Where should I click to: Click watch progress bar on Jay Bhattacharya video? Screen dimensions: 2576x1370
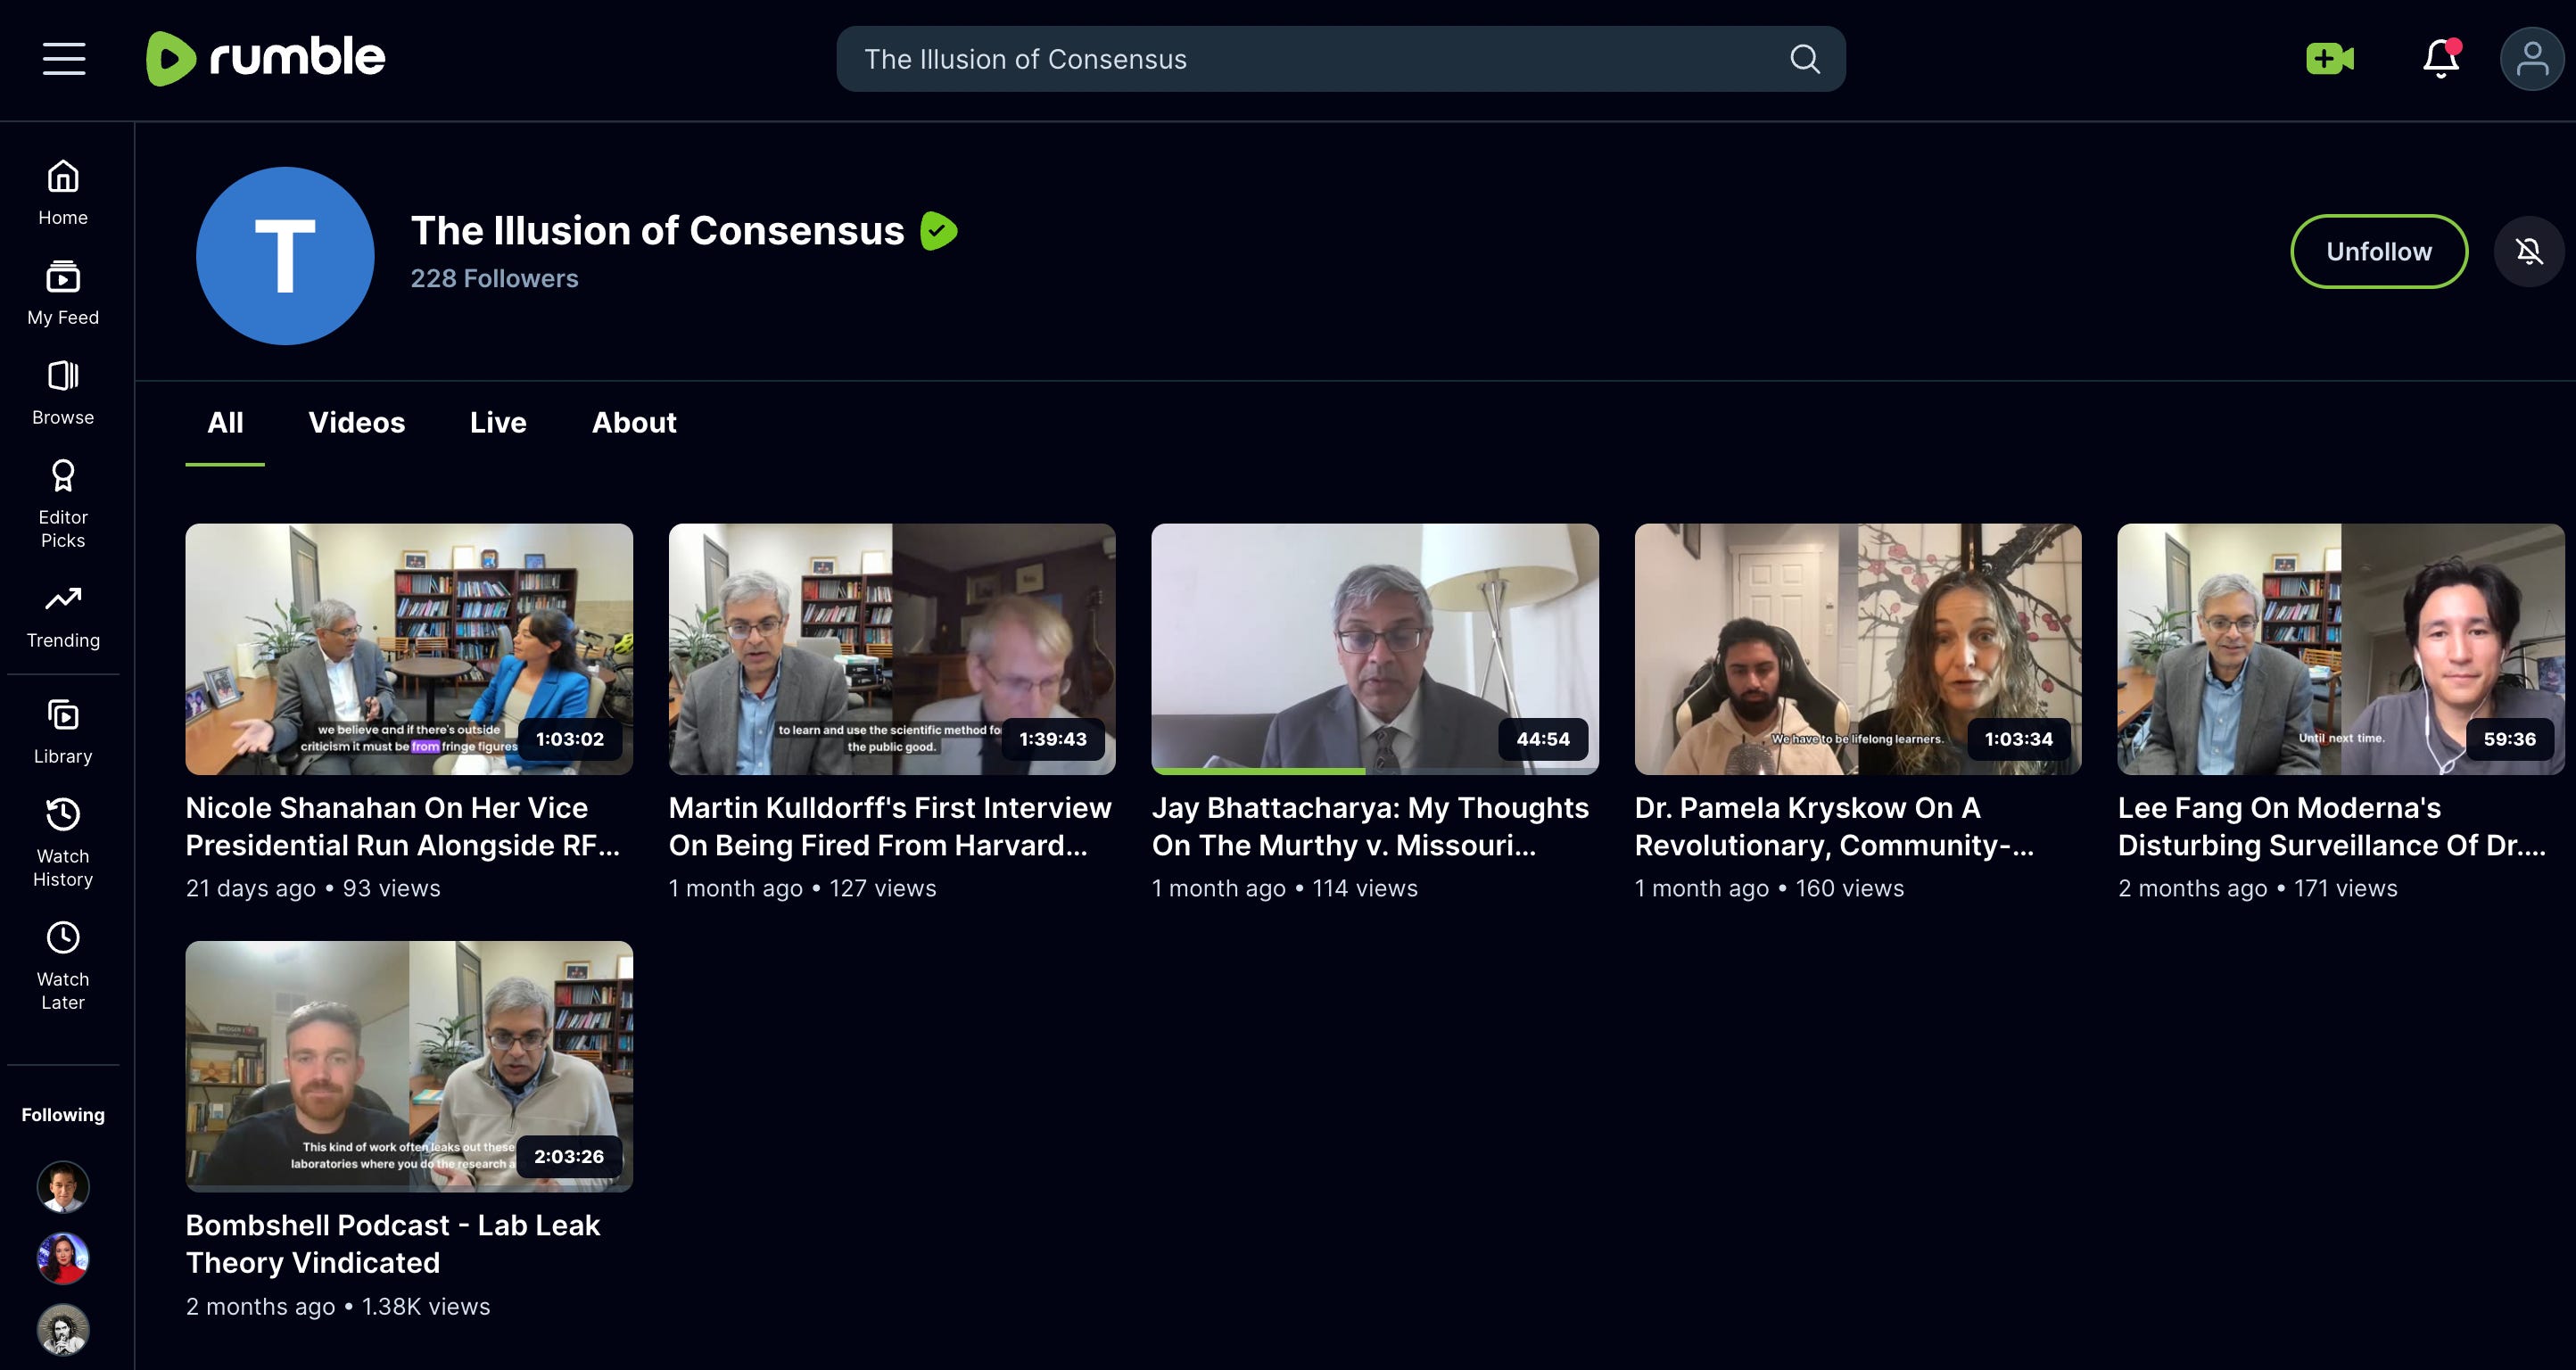[1375, 771]
